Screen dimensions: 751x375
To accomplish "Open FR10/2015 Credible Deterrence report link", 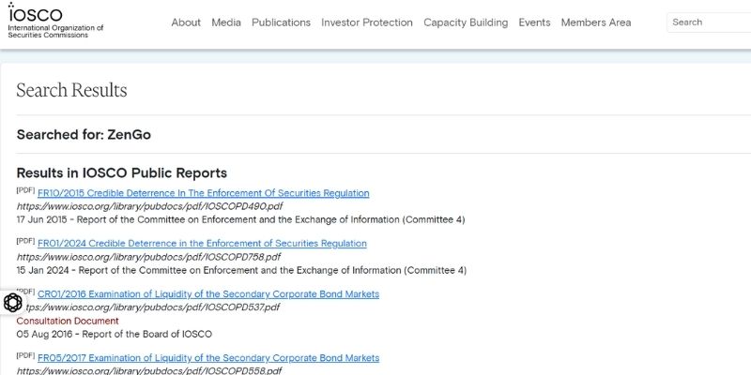I will [203, 193].
